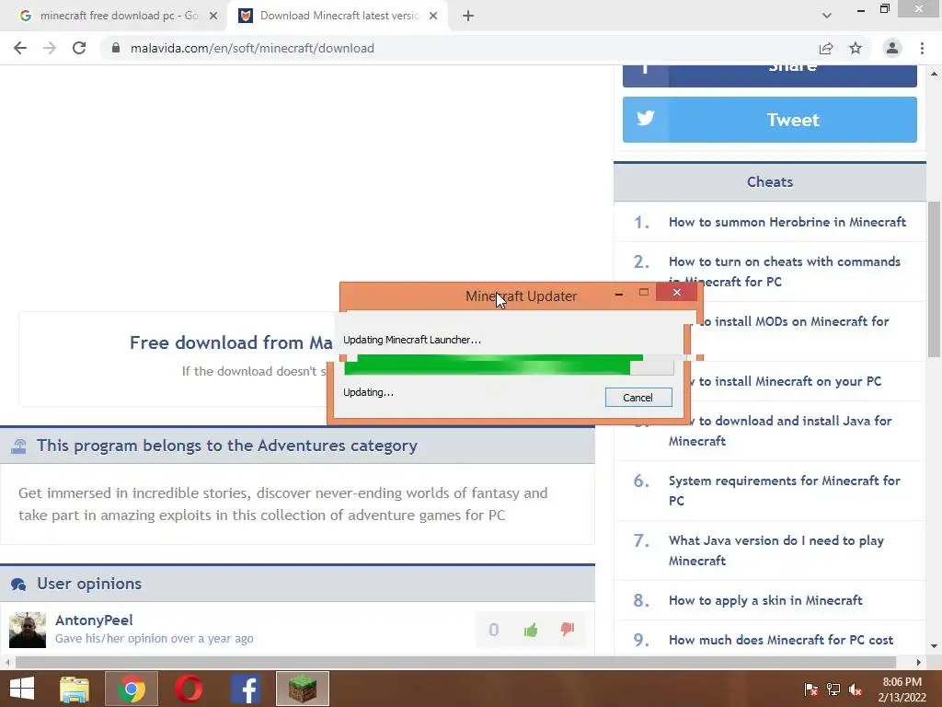942x707 pixels.
Task: Click the padlock site info icon
Action: pyautogui.click(x=116, y=48)
